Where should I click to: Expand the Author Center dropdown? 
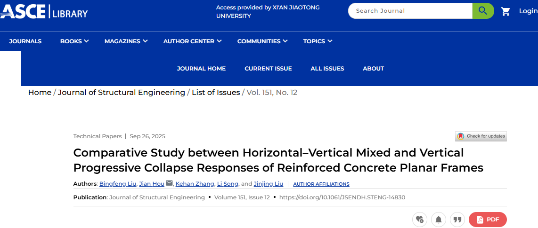(192, 41)
